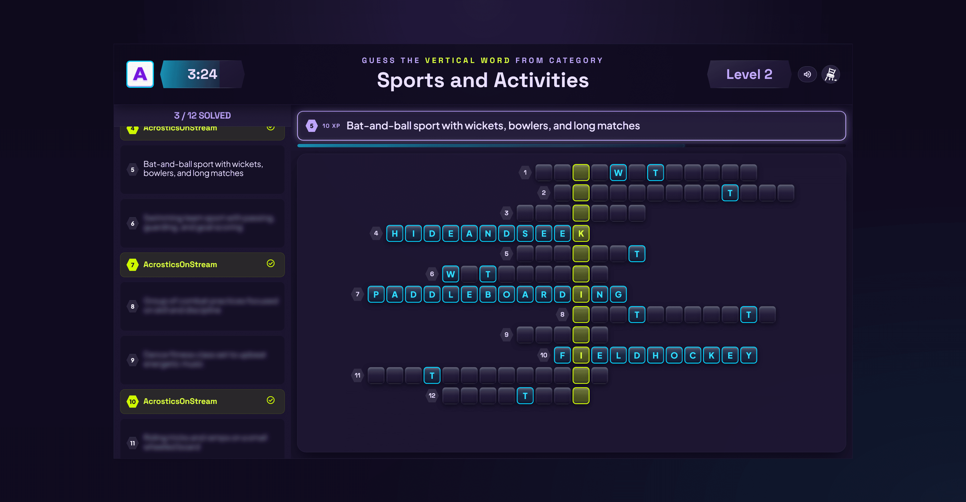
Task: Click the T tile in row 11
Action: [432, 375]
